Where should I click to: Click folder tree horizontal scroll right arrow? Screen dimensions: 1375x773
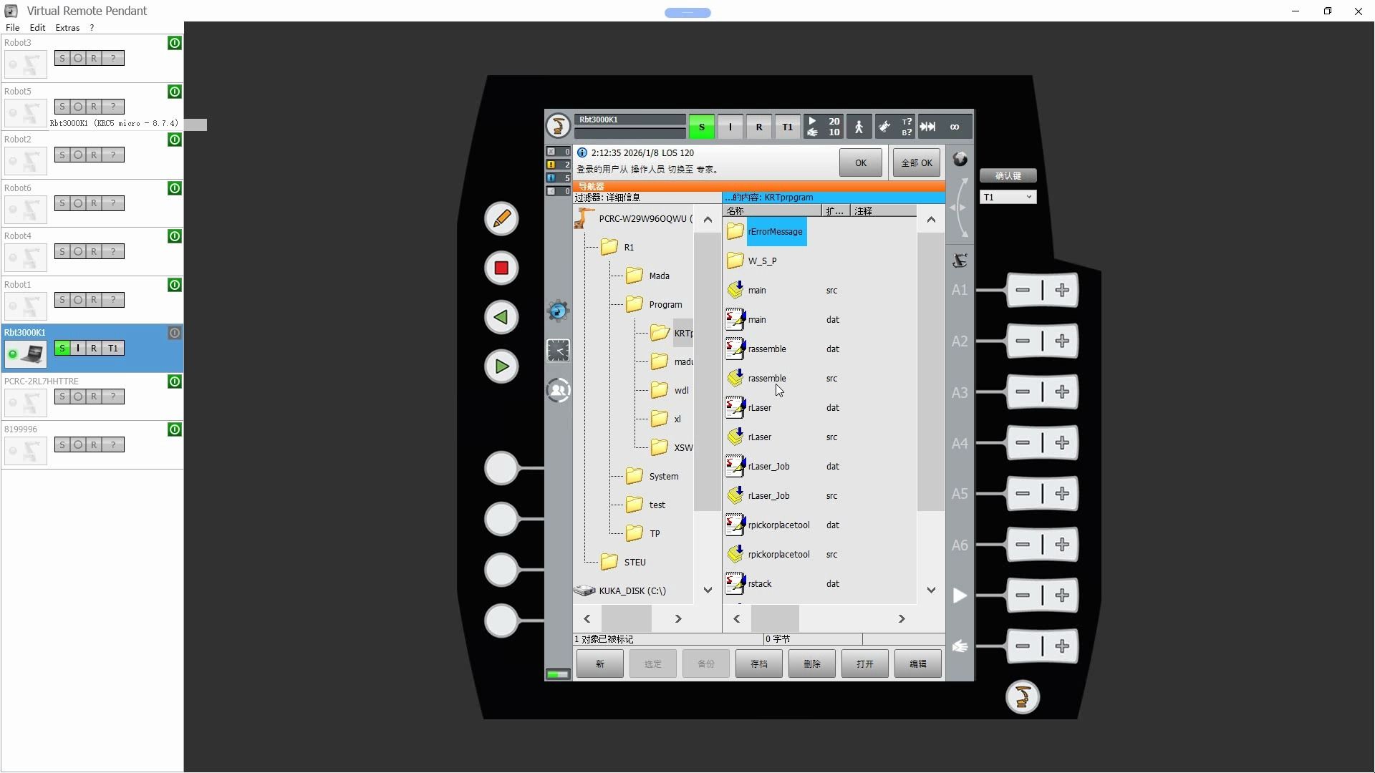pos(678,619)
